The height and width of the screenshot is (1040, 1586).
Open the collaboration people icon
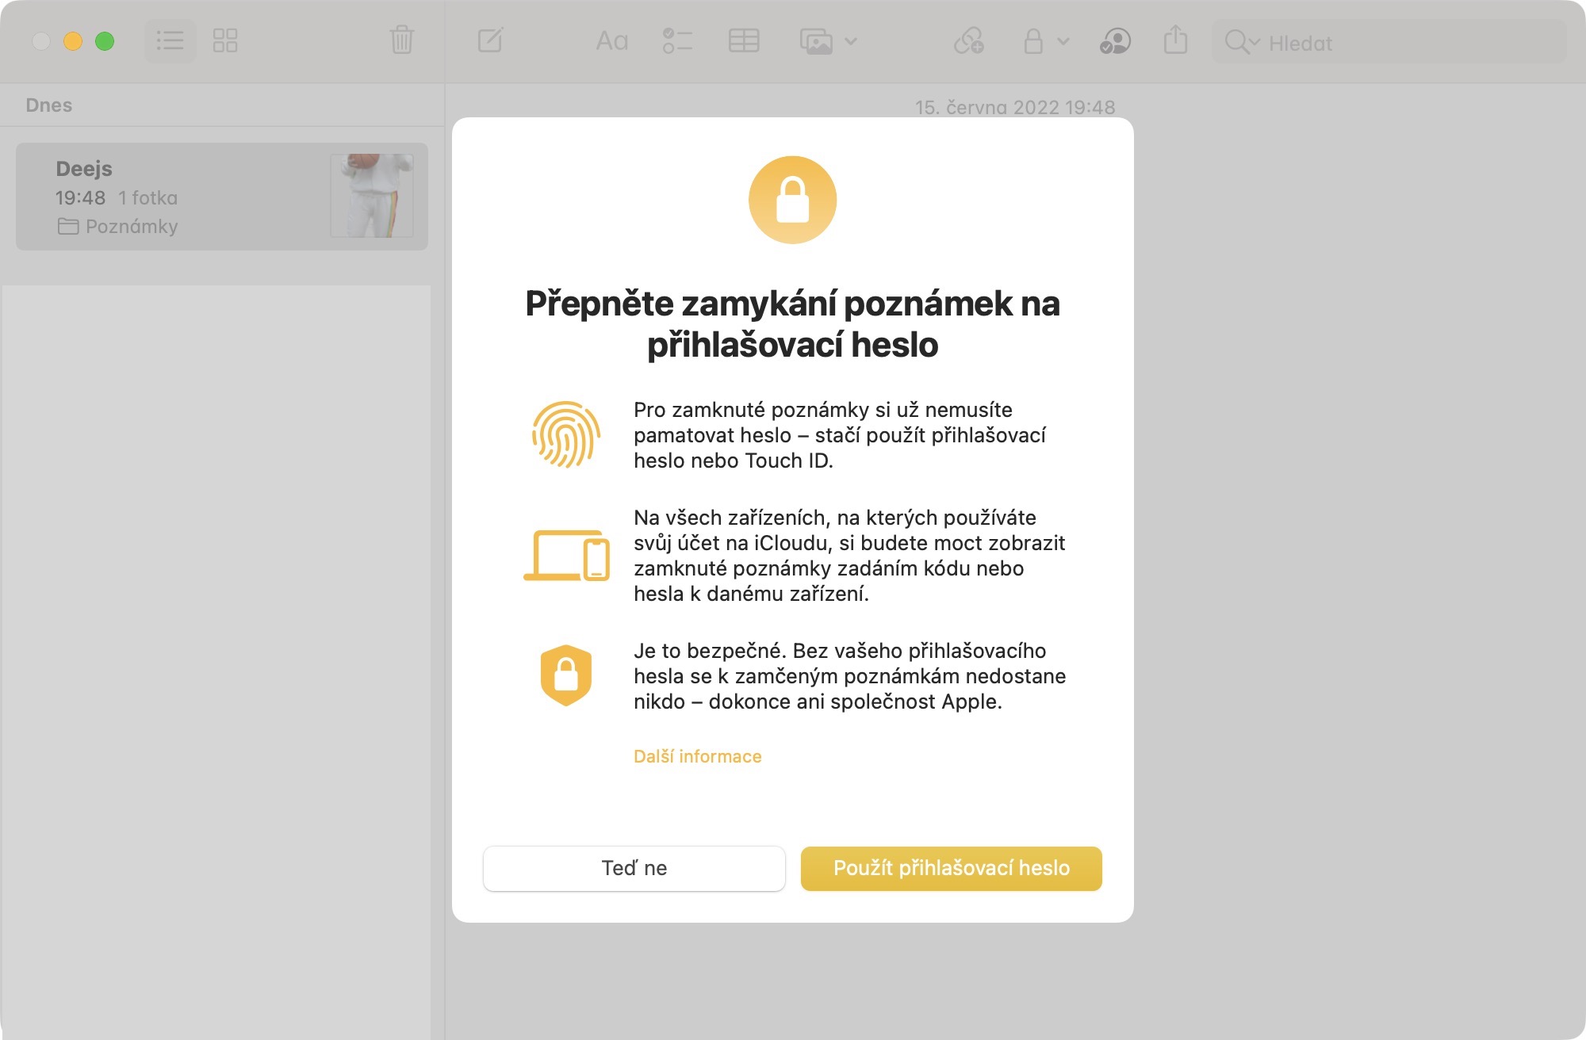tap(1115, 40)
